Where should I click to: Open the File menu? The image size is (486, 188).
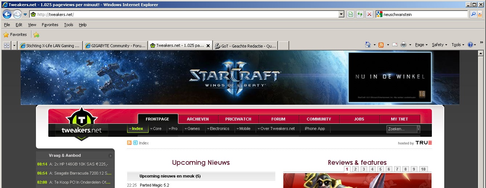point(7,25)
